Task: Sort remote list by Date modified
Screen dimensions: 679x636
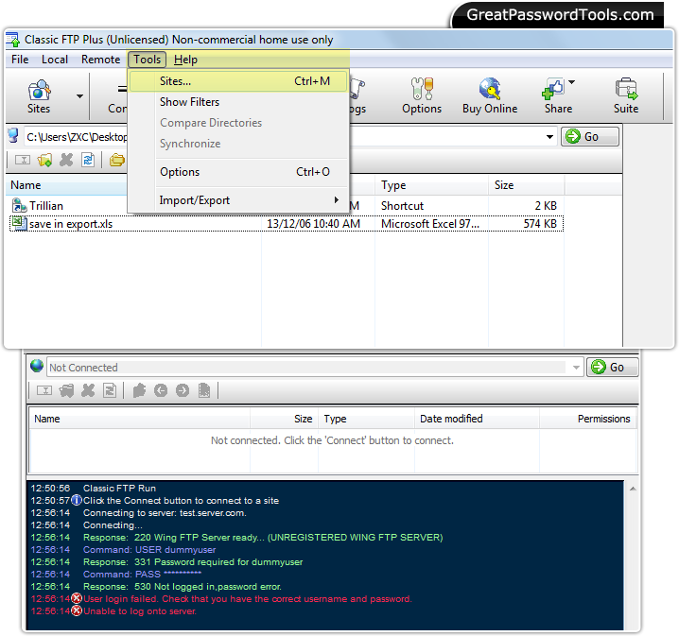Action: (x=477, y=419)
